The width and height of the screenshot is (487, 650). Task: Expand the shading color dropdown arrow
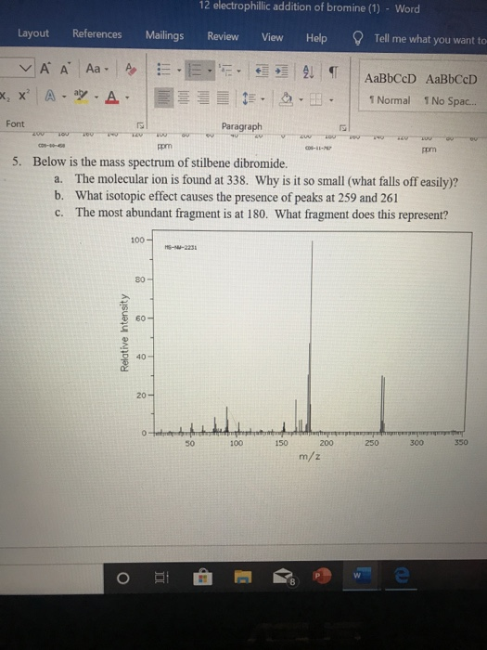pyautogui.click(x=301, y=100)
